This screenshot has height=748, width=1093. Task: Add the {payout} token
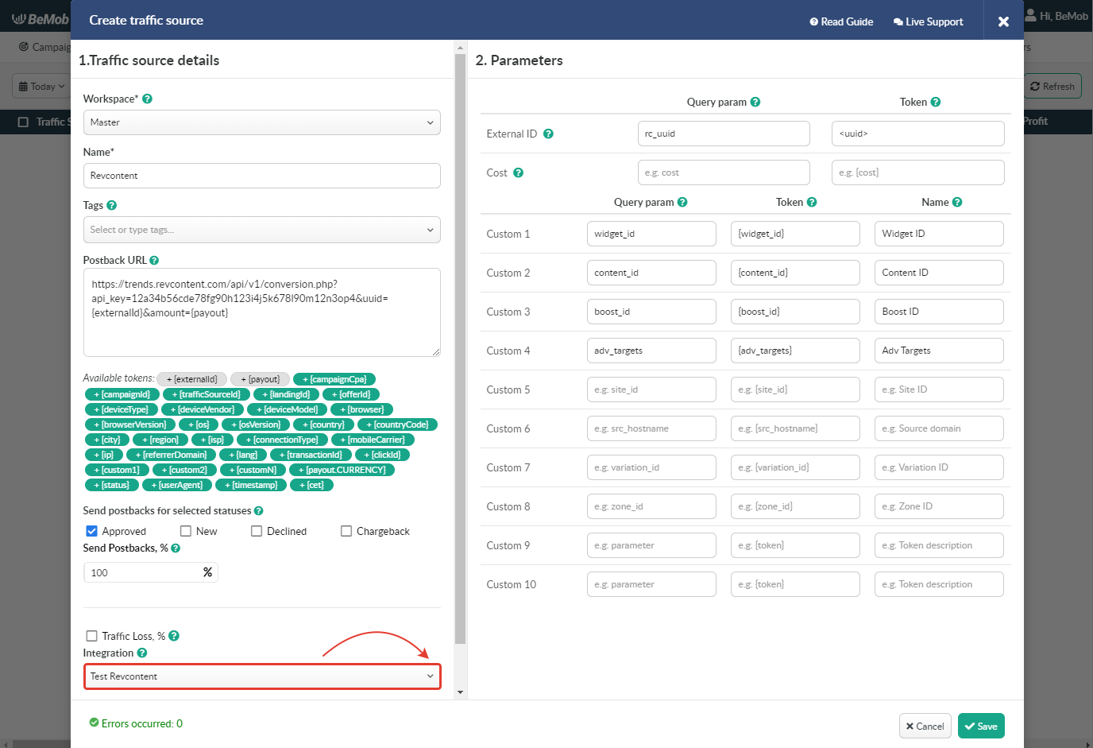(x=261, y=379)
